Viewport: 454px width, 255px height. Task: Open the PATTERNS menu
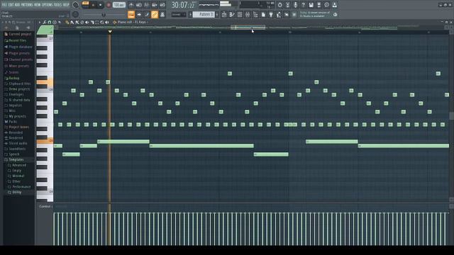tap(27, 5)
